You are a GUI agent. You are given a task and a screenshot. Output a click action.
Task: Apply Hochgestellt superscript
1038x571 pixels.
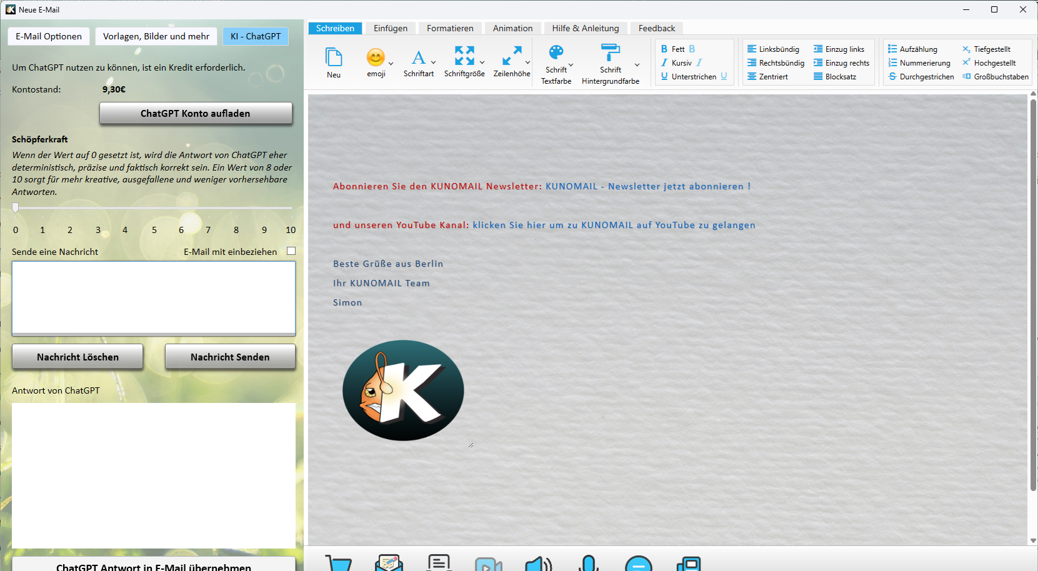989,62
